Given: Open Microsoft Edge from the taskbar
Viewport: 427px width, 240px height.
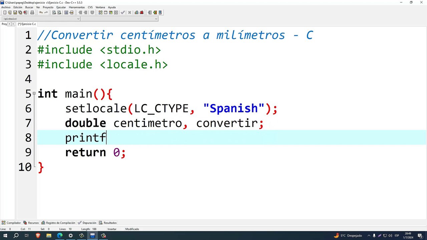Looking at the screenshot, I should tap(60, 236).
